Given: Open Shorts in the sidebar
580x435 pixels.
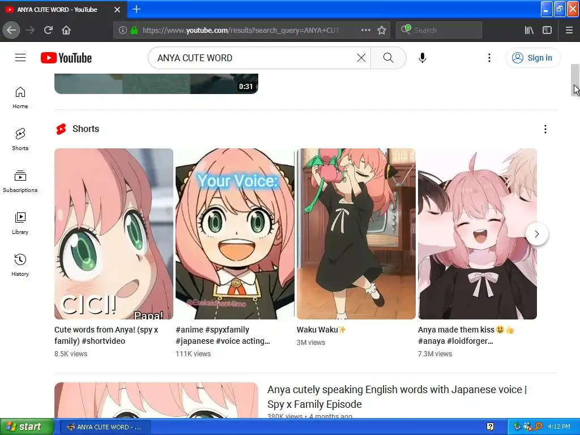Looking at the screenshot, I should point(20,139).
